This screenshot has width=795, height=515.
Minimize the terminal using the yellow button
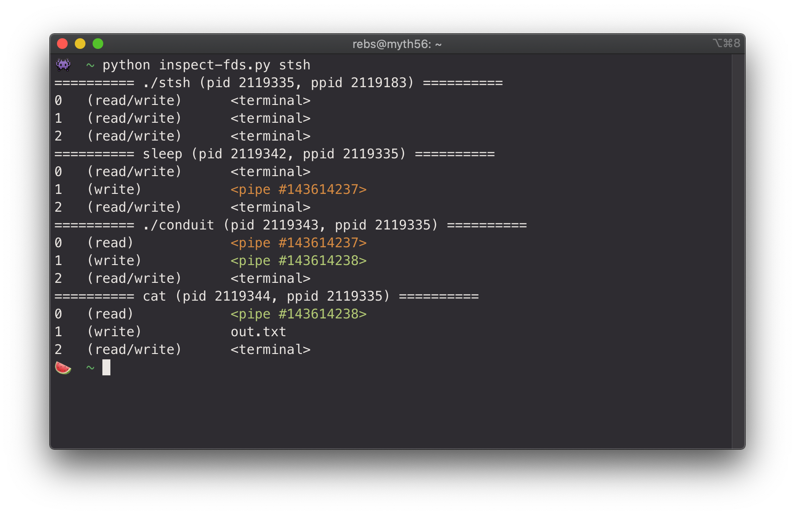point(80,44)
